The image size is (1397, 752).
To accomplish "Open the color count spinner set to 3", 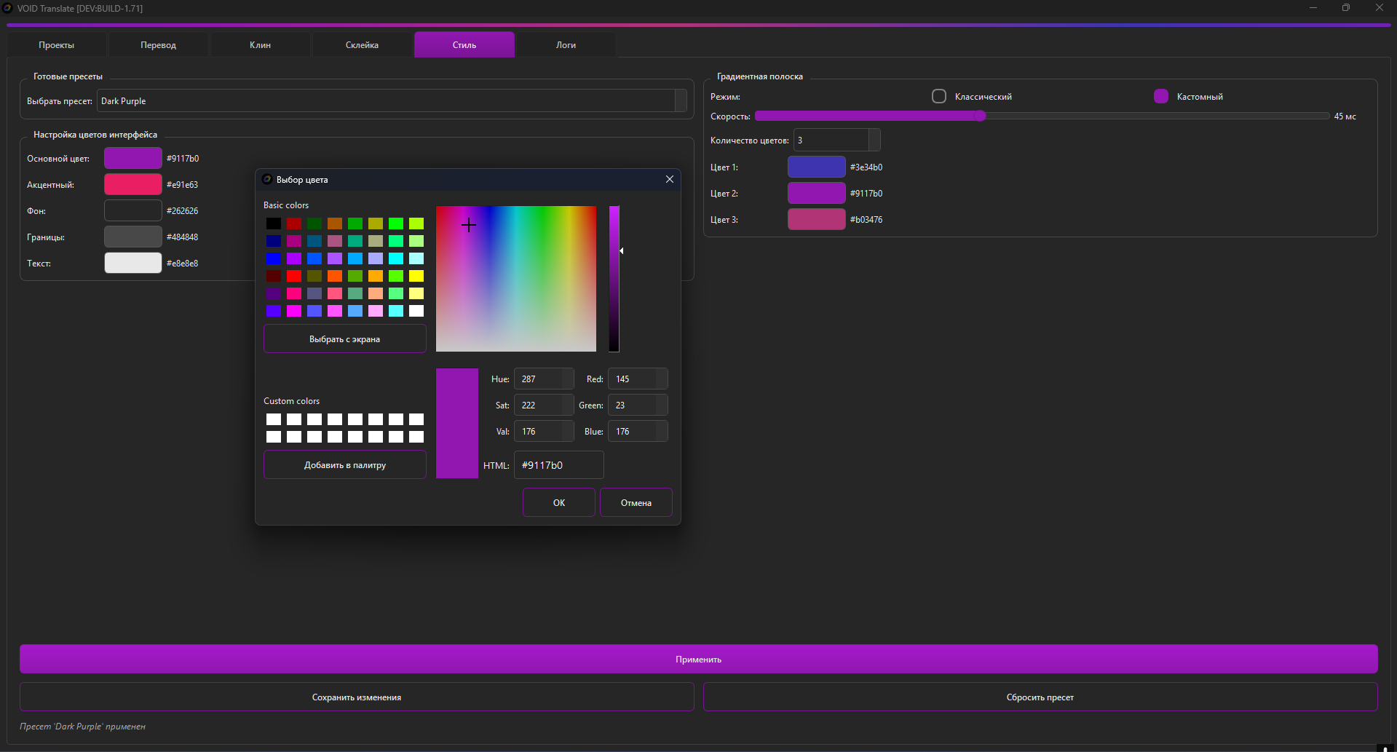I will (836, 140).
